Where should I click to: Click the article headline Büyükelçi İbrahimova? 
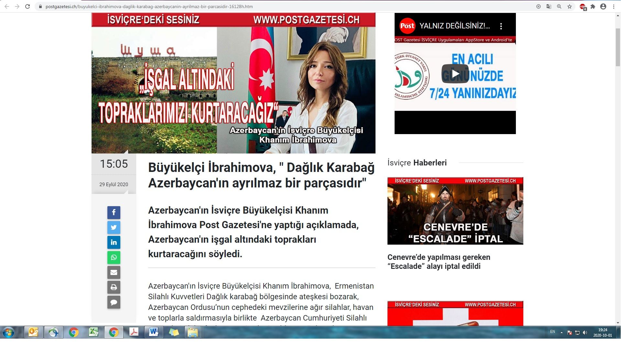pyautogui.click(x=261, y=175)
